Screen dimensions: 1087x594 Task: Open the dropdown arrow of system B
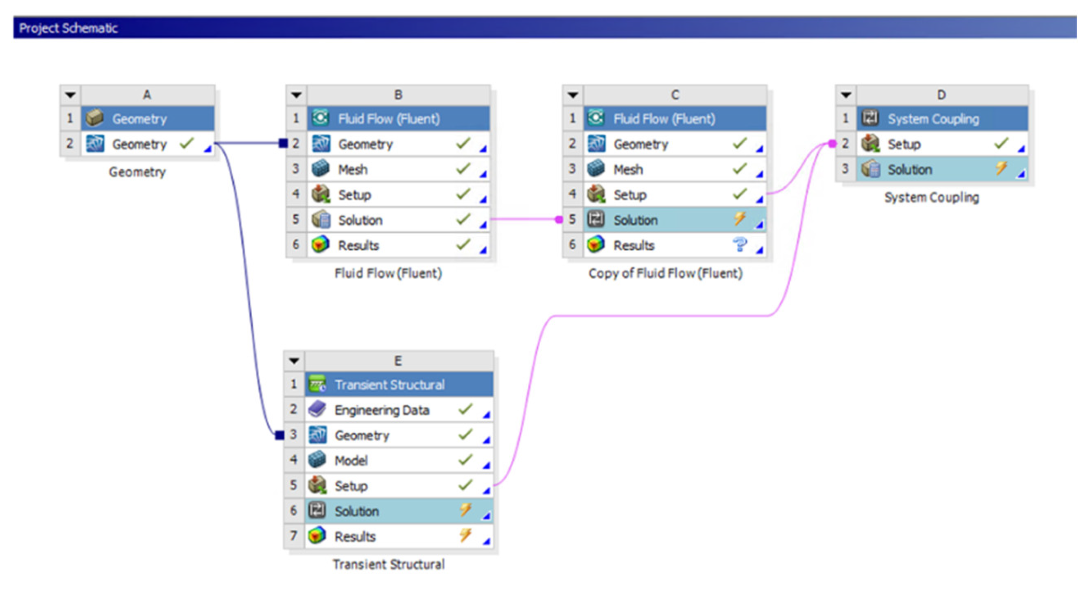point(296,95)
